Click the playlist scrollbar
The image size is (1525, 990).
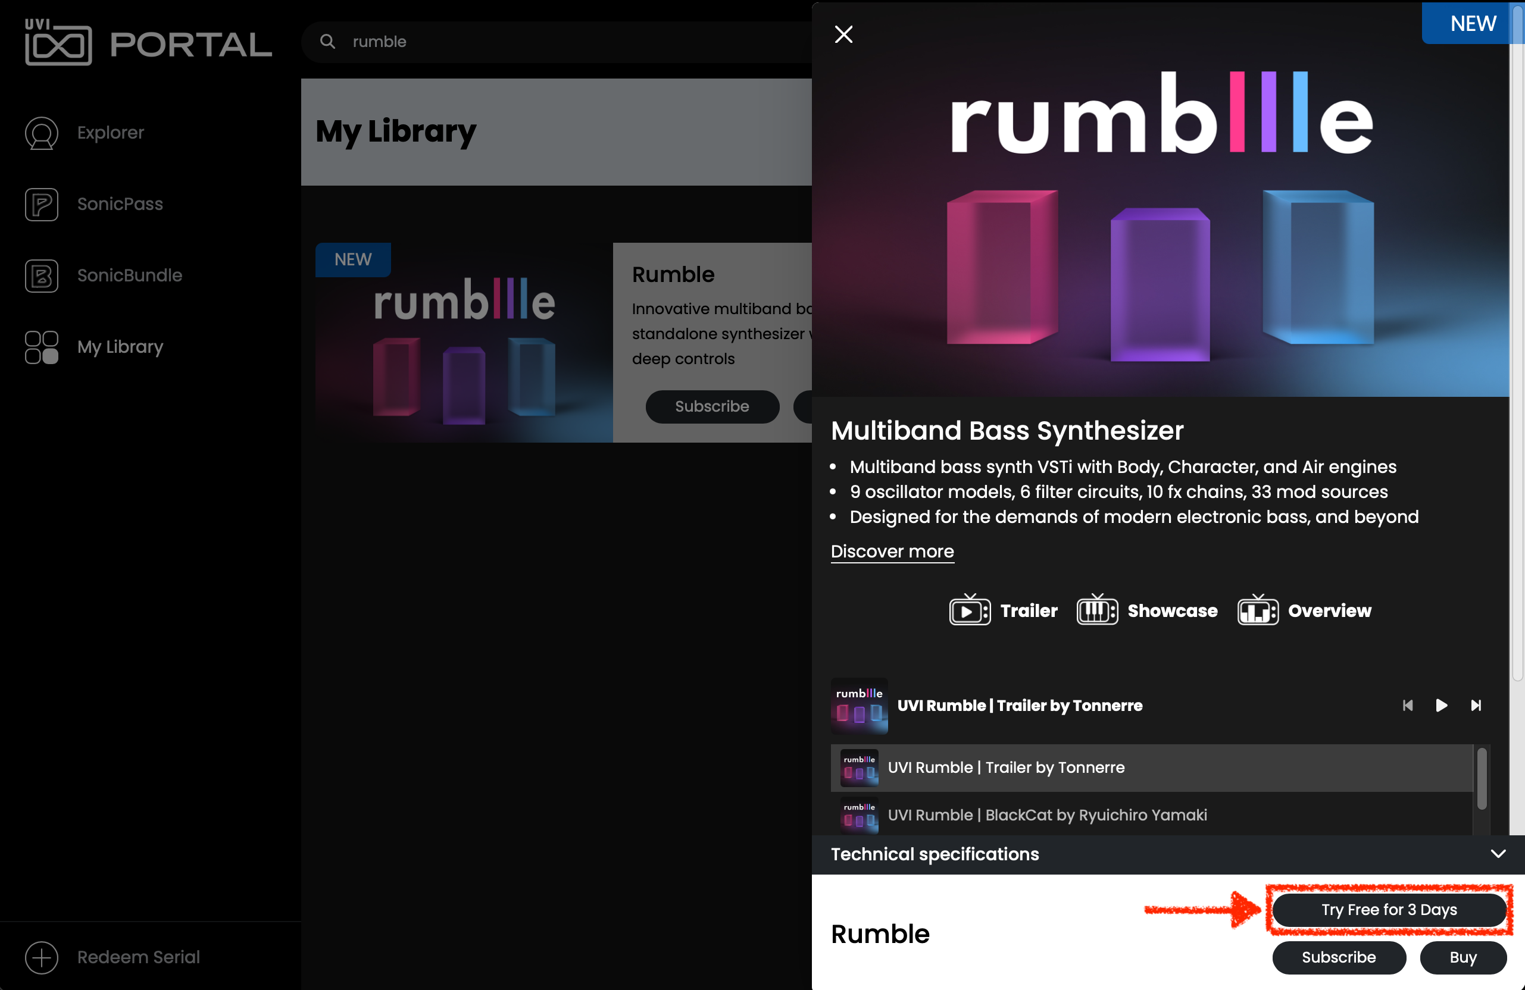click(x=1482, y=779)
